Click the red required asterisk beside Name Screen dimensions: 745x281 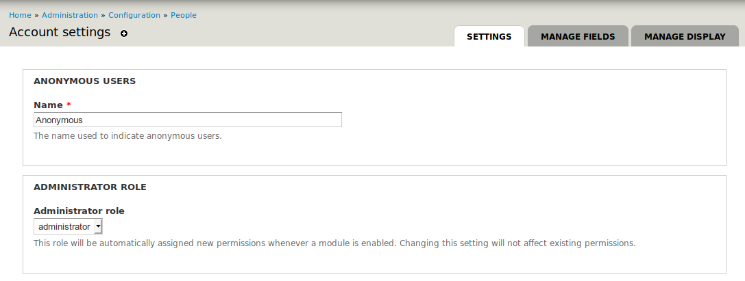click(x=69, y=105)
